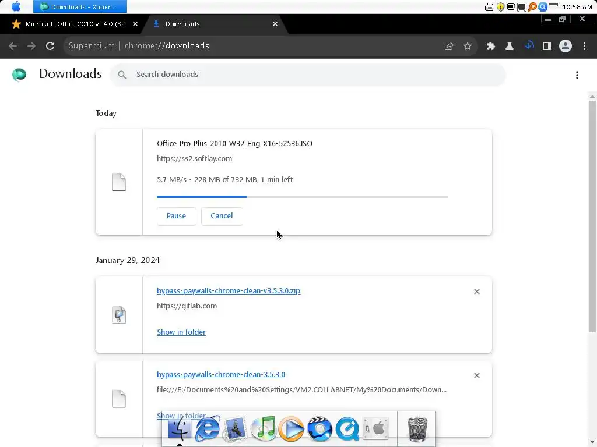This screenshot has width=597, height=447.
Task: Select the Downloads browser tab
Action: (x=215, y=24)
